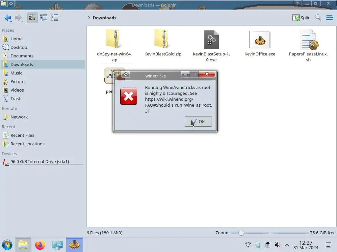Click the red error icon in winetricks dialog
Viewport: 337px width, 252px height.
coord(129,96)
